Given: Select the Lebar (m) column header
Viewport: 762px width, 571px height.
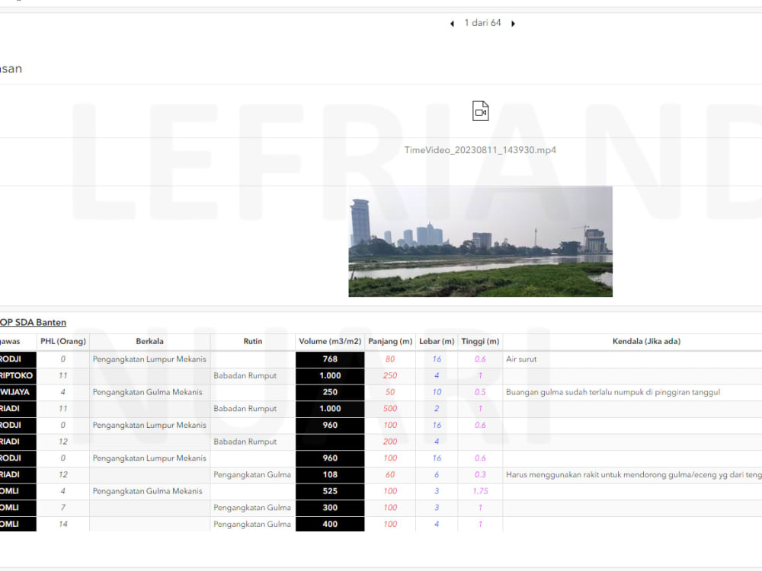Looking at the screenshot, I should 437,341.
